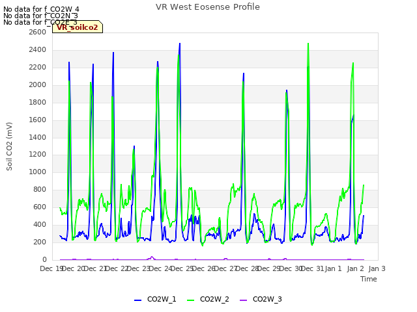Click the 0 y-axis tick label
Image resolution: width=417 pixels, height=312 pixels.
[44, 259]
